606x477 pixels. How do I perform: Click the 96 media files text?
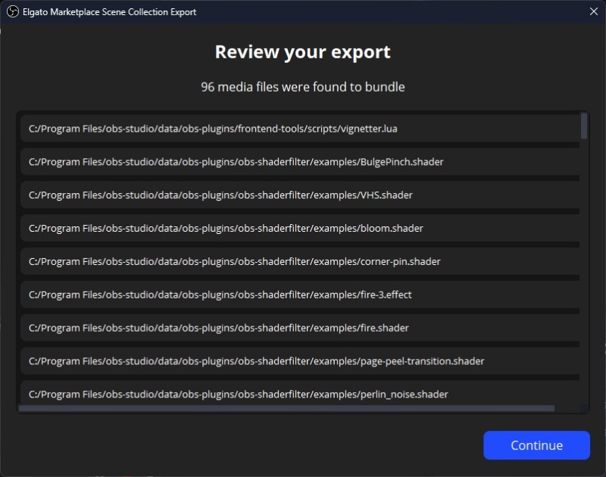coord(303,86)
